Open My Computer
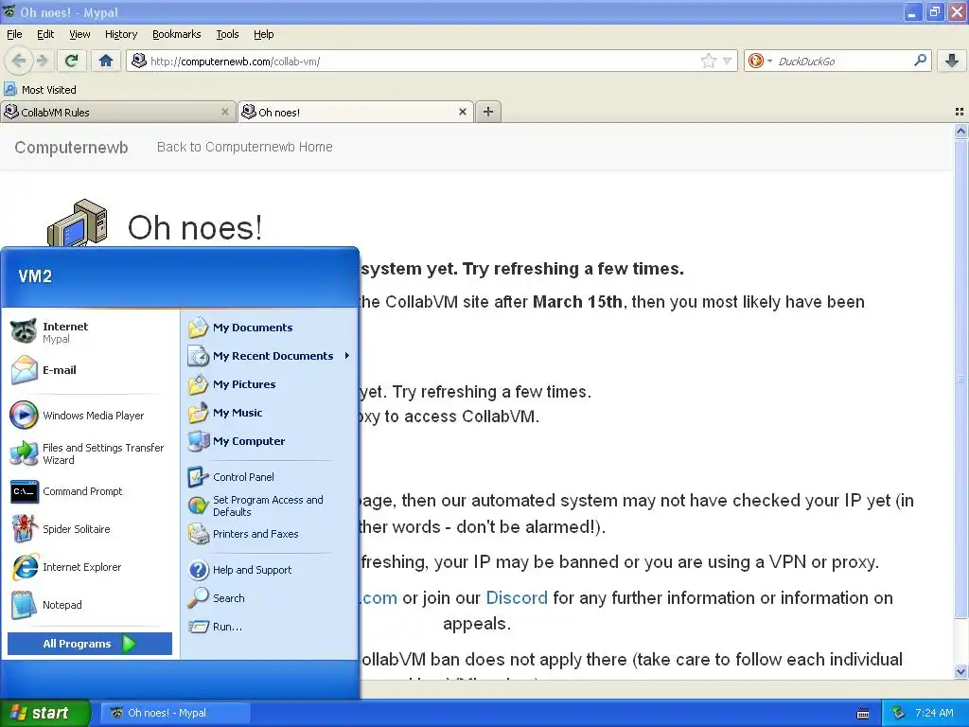Image resolution: width=969 pixels, height=727 pixels. click(x=270, y=441)
